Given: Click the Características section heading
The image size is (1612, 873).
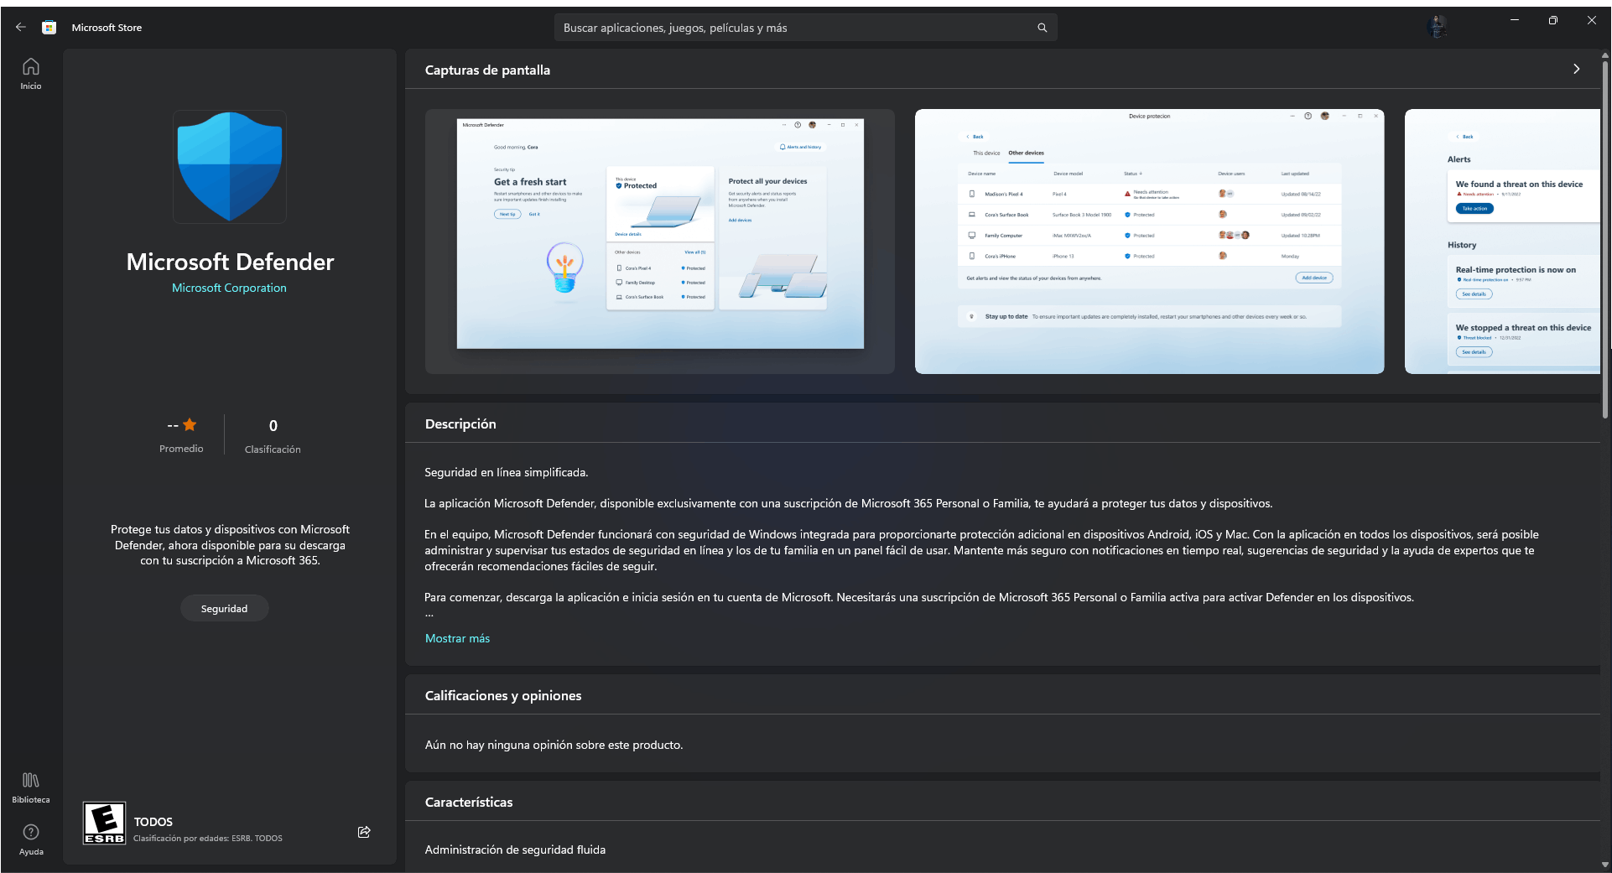Looking at the screenshot, I should click(469, 803).
